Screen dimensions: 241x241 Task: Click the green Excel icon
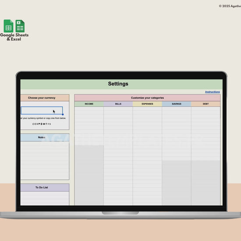click(20, 26)
